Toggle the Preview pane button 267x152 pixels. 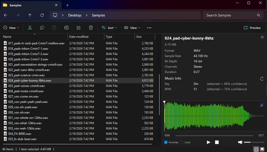click(x=252, y=28)
